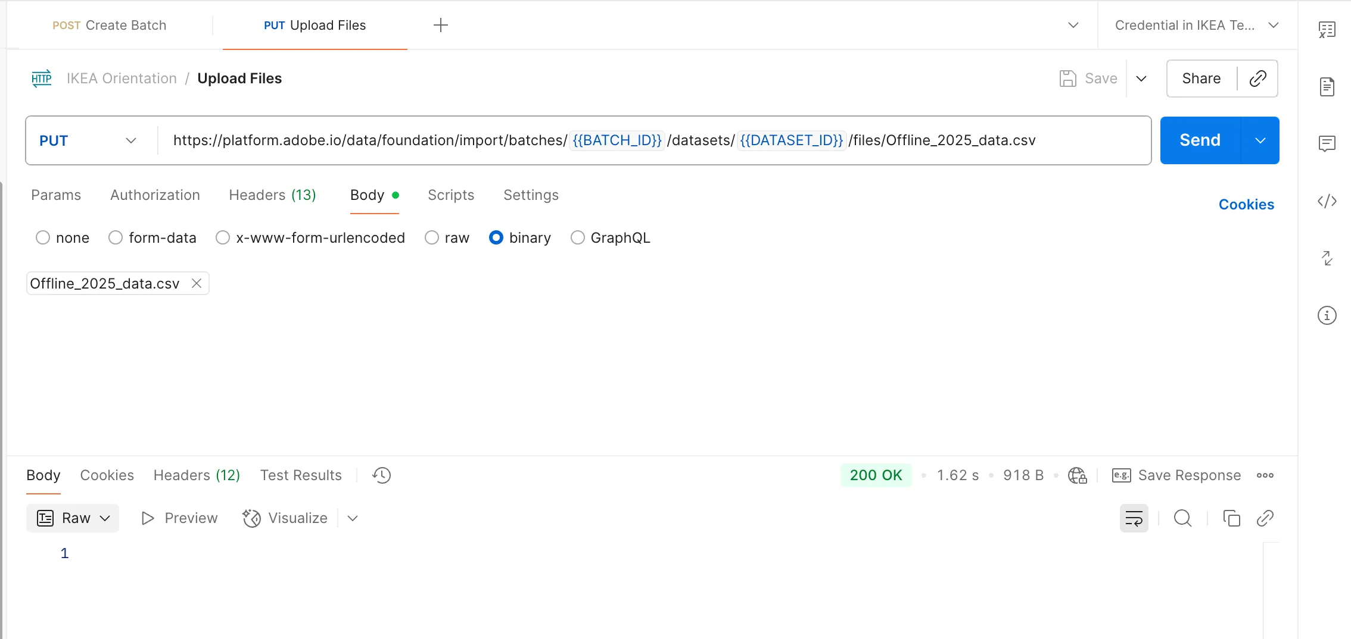Copy the request link icon beside Share
1351x639 pixels.
click(x=1257, y=79)
